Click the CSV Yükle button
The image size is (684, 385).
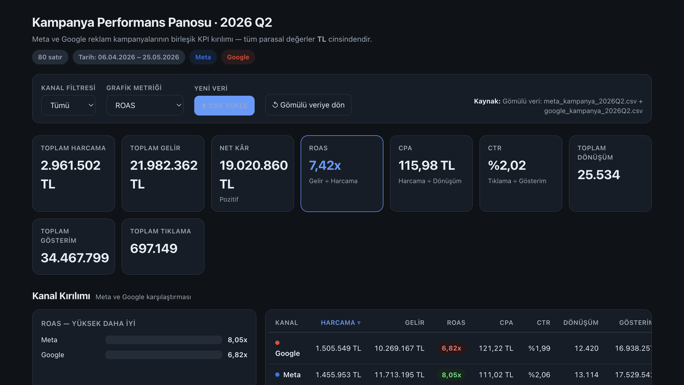tap(224, 105)
